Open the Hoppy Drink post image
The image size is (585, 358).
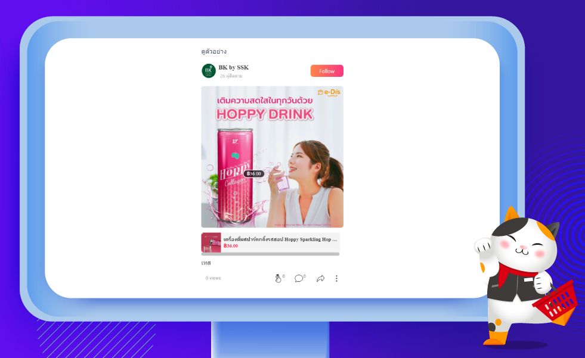click(x=273, y=157)
